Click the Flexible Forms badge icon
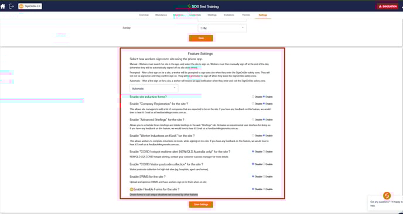This screenshot has width=403, height=214. coord(132,189)
